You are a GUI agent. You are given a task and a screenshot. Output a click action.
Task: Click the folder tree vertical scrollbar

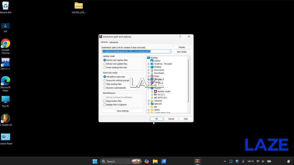[x=188, y=81]
